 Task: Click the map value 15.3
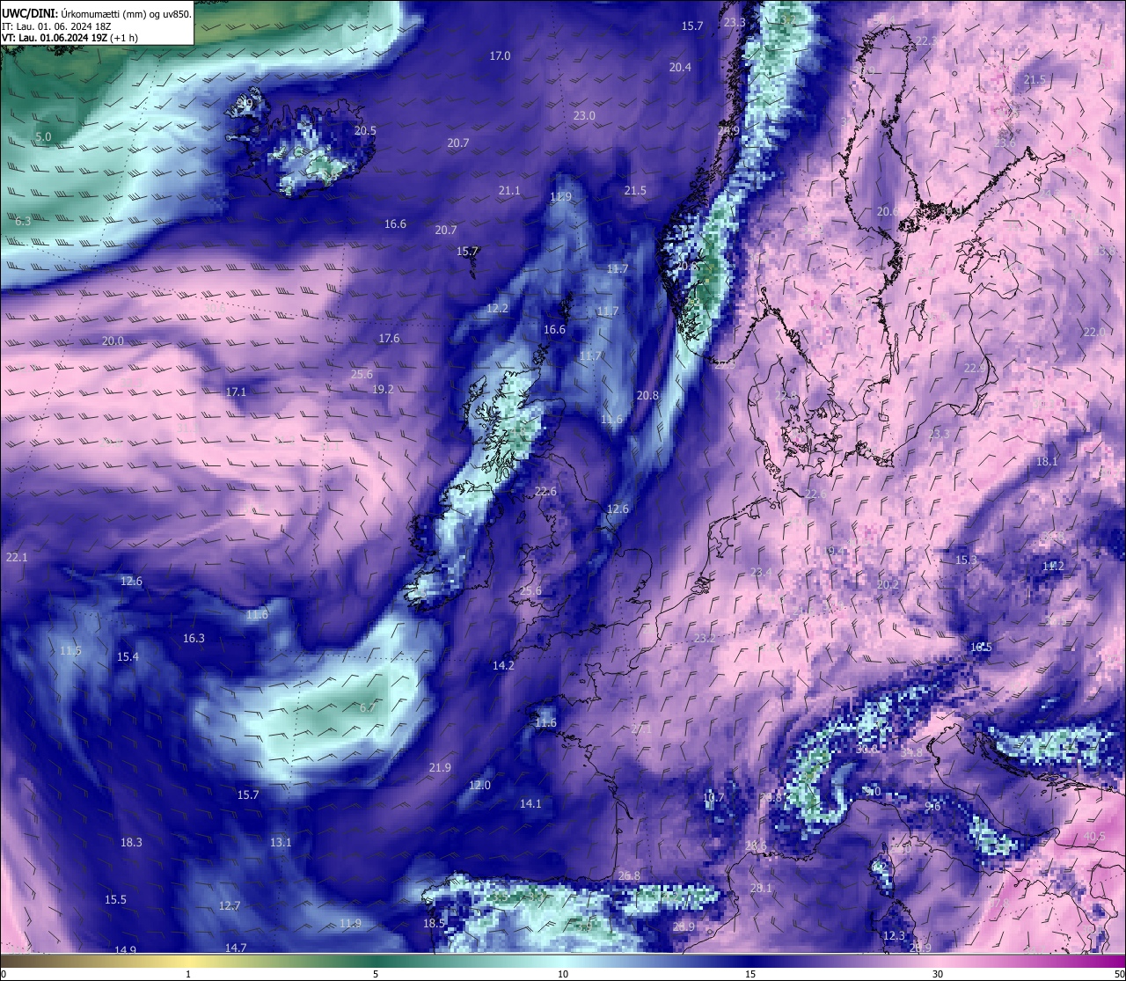(x=966, y=560)
